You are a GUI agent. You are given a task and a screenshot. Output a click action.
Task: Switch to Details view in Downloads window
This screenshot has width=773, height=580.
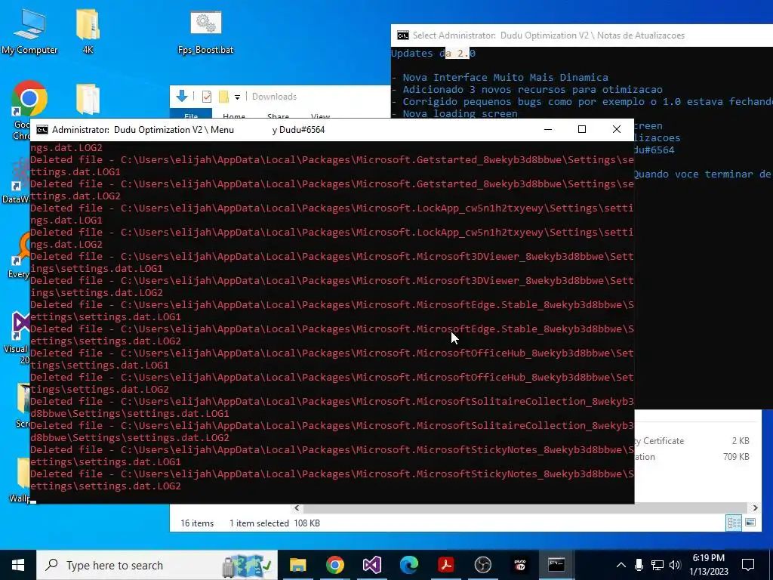click(x=734, y=523)
